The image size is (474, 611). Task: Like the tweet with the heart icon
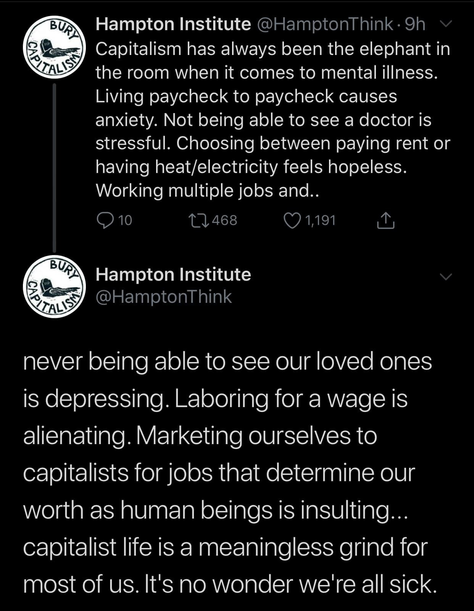click(292, 220)
